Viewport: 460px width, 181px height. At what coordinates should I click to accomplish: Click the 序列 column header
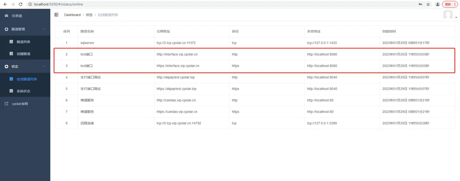(x=67, y=31)
